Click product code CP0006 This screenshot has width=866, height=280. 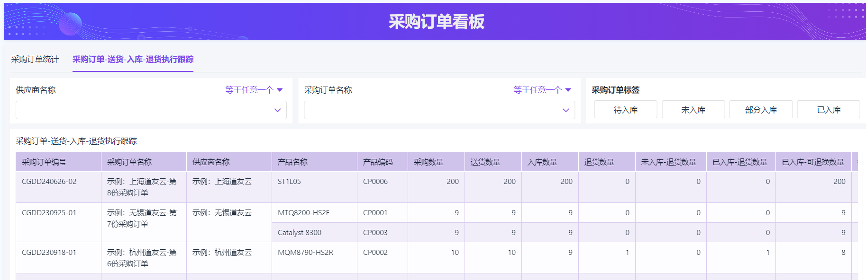375,182
